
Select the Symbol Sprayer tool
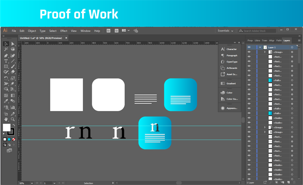point(6,107)
